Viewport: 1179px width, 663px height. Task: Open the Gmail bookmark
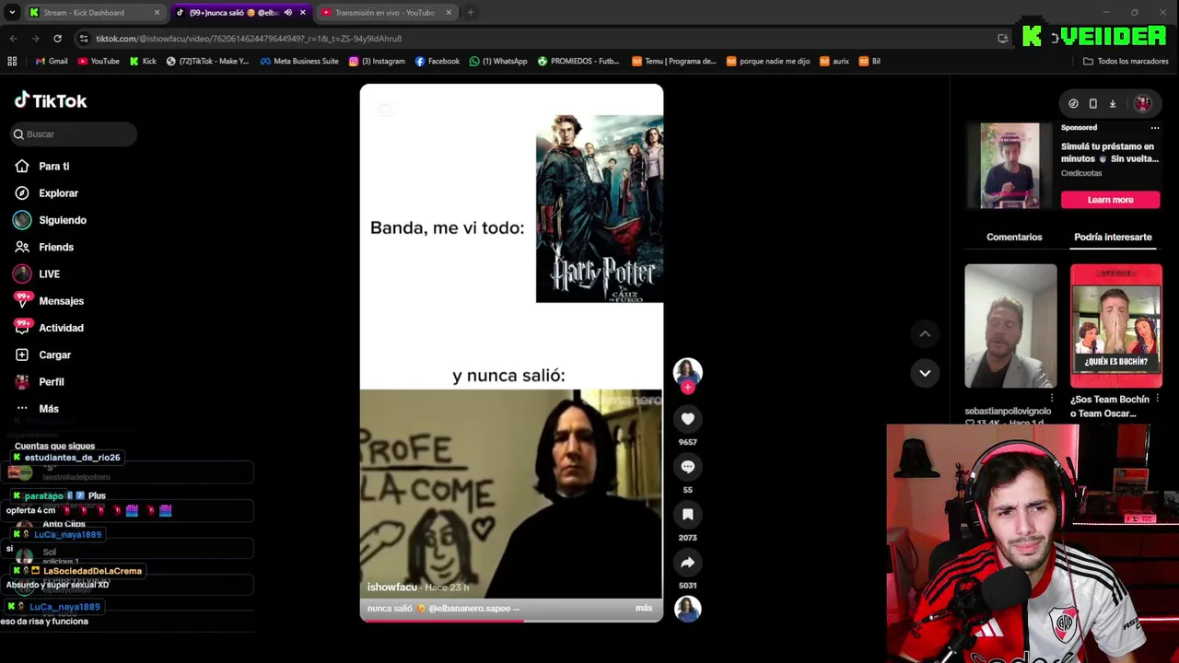coord(52,62)
